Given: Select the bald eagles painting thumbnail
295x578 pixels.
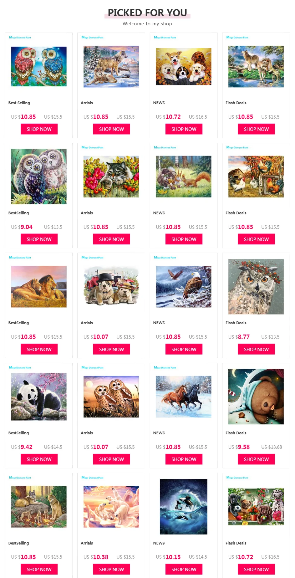Looking at the screenshot, I should pyautogui.click(x=184, y=287).
